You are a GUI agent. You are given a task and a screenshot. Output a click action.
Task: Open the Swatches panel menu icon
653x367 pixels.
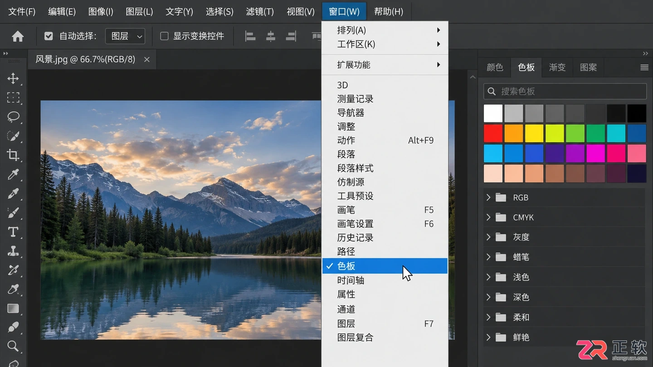click(644, 68)
